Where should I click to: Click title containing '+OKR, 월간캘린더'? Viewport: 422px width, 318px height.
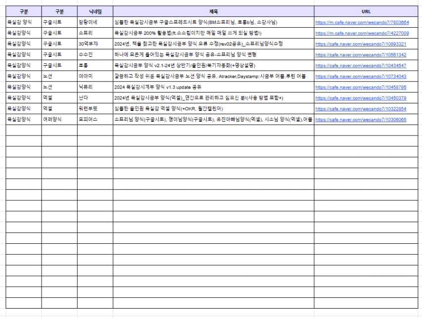pyautogui.click(x=213, y=108)
